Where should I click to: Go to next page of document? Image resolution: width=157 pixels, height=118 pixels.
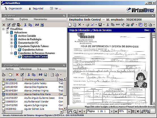click(x=112, y=111)
